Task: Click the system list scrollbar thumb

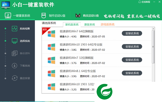Action: coord(153,47)
